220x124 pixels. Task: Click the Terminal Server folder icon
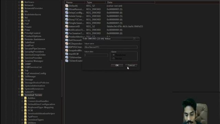pos(22,95)
